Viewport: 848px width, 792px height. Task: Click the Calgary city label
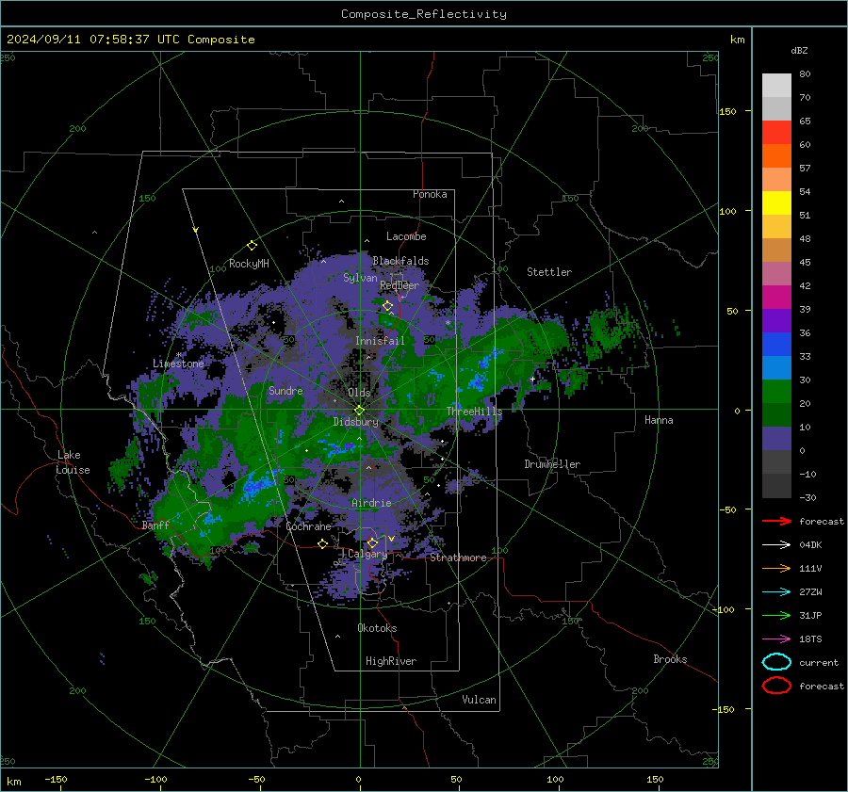(x=367, y=554)
